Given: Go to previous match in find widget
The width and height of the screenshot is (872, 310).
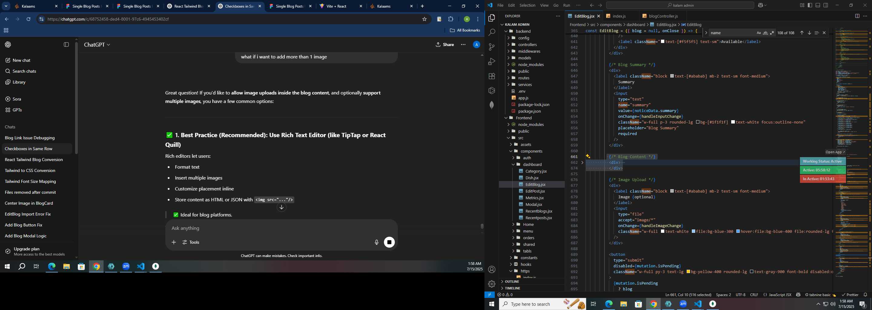Looking at the screenshot, I should click(801, 33).
